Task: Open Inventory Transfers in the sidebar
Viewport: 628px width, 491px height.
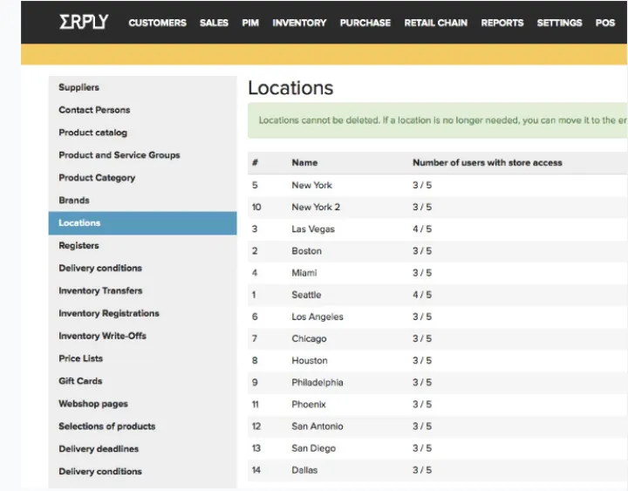Action: [x=100, y=290]
